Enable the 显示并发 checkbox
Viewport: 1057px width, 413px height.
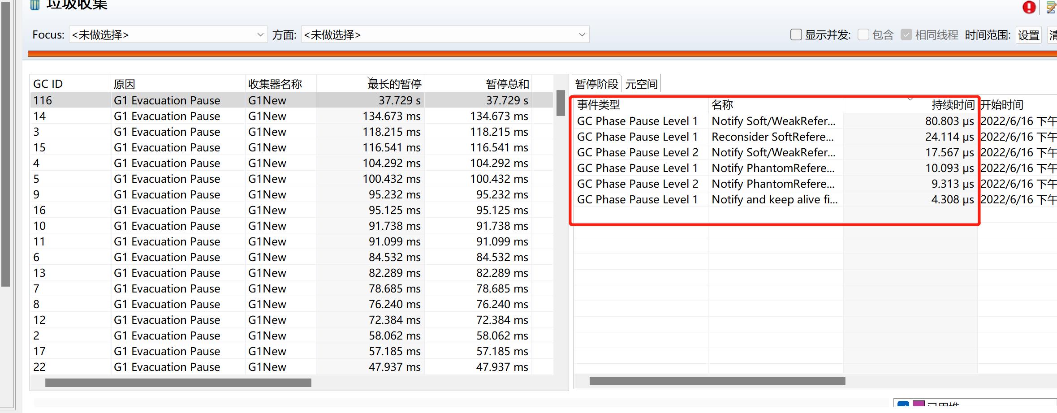796,34
